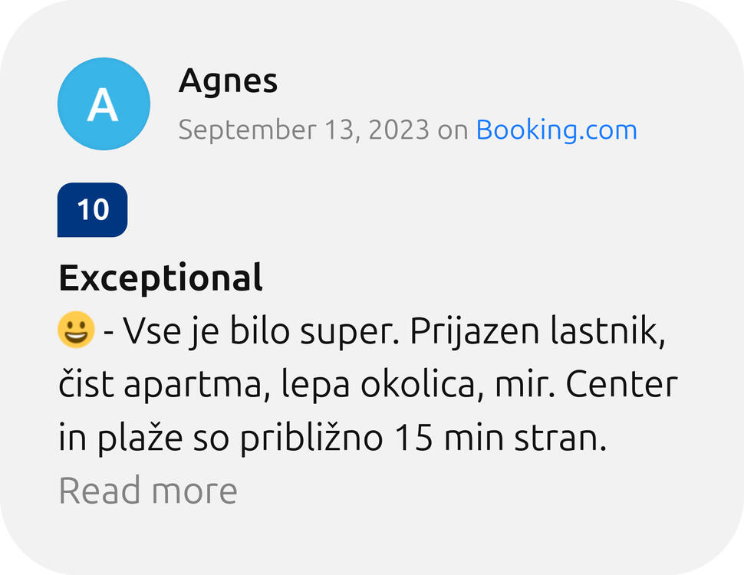744x575 pixels.
Task: Click the text "15 min stran"
Action: (500, 438)
